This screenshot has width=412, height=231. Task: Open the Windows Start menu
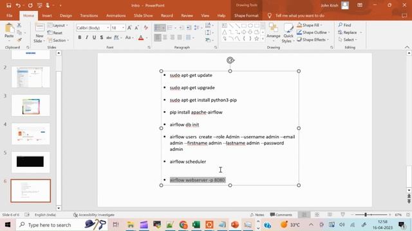pos(8,225)
